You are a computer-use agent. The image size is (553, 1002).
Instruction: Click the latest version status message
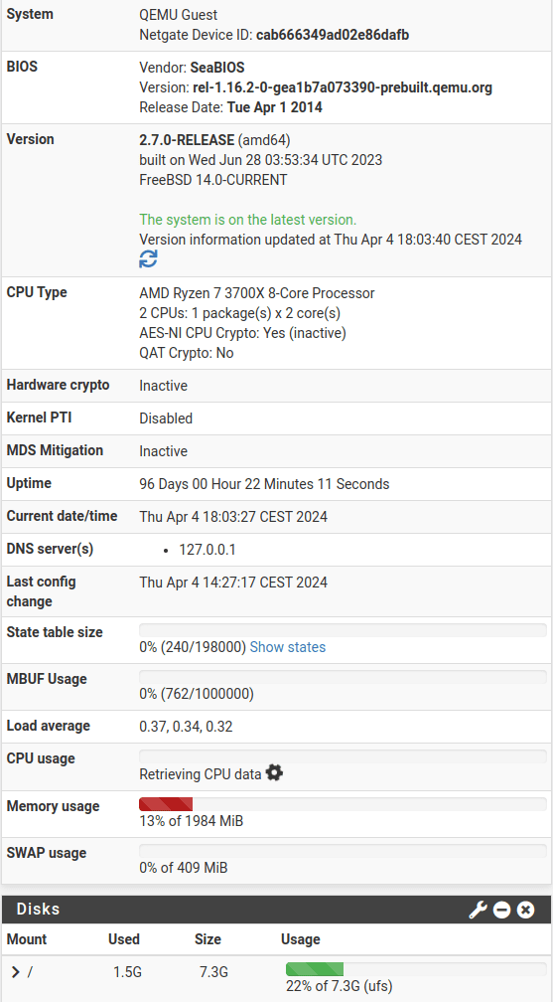[248, 220]
